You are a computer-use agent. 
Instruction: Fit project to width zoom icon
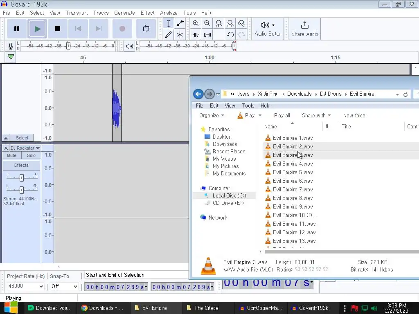[230, 23]
